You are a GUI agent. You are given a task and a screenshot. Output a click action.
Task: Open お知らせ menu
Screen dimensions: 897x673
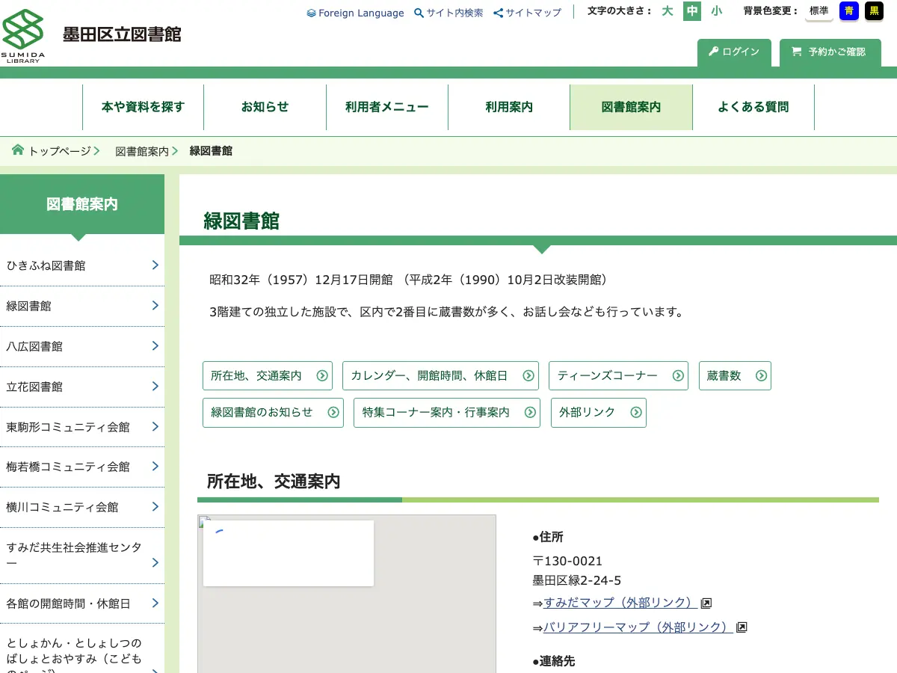click(265, 107)
